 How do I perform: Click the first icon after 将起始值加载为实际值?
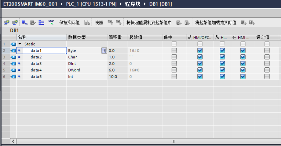click(x=244, y=22)
